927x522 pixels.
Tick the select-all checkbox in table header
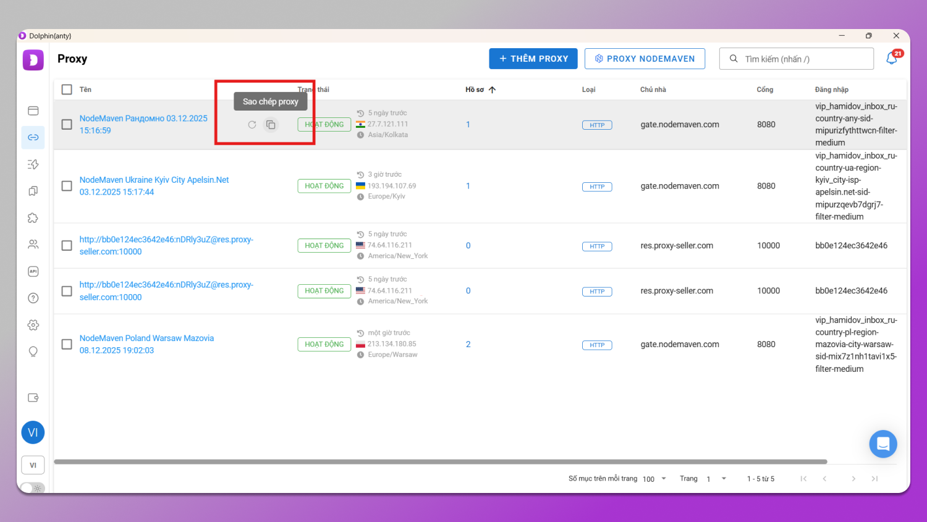click(67, 90)
